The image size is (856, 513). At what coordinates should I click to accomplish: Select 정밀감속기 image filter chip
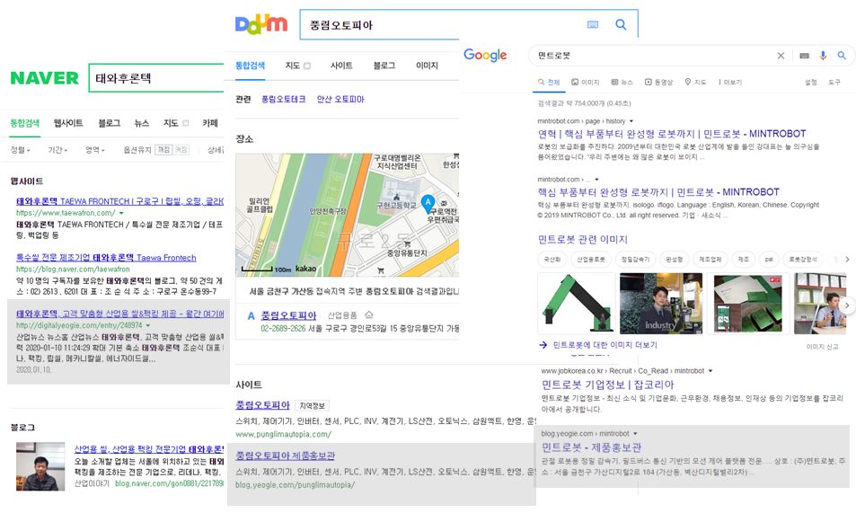click(x=635, y=260)
